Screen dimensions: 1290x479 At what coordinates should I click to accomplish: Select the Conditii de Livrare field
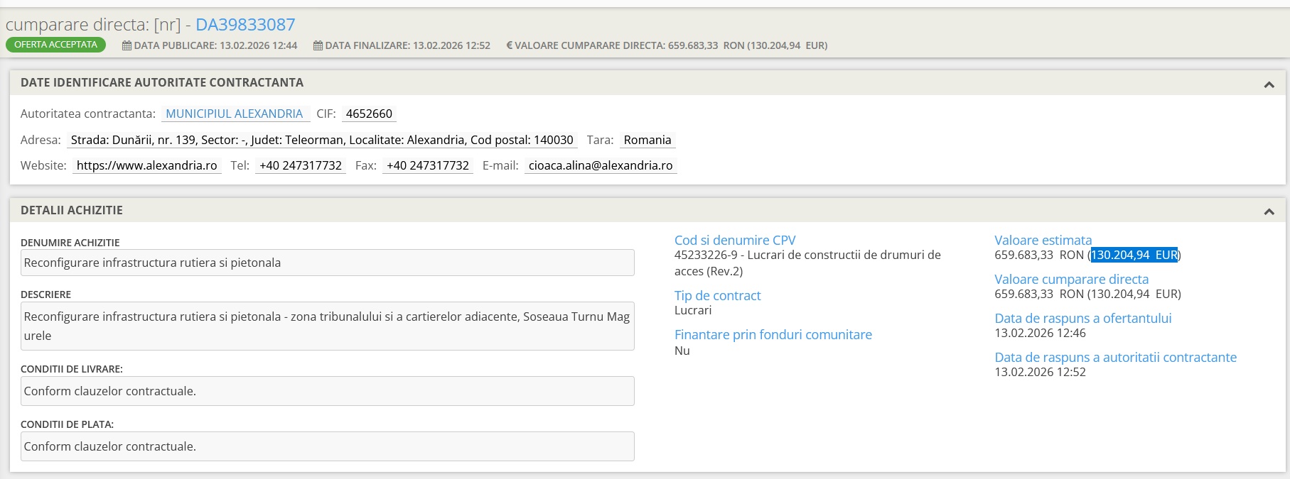328,391
